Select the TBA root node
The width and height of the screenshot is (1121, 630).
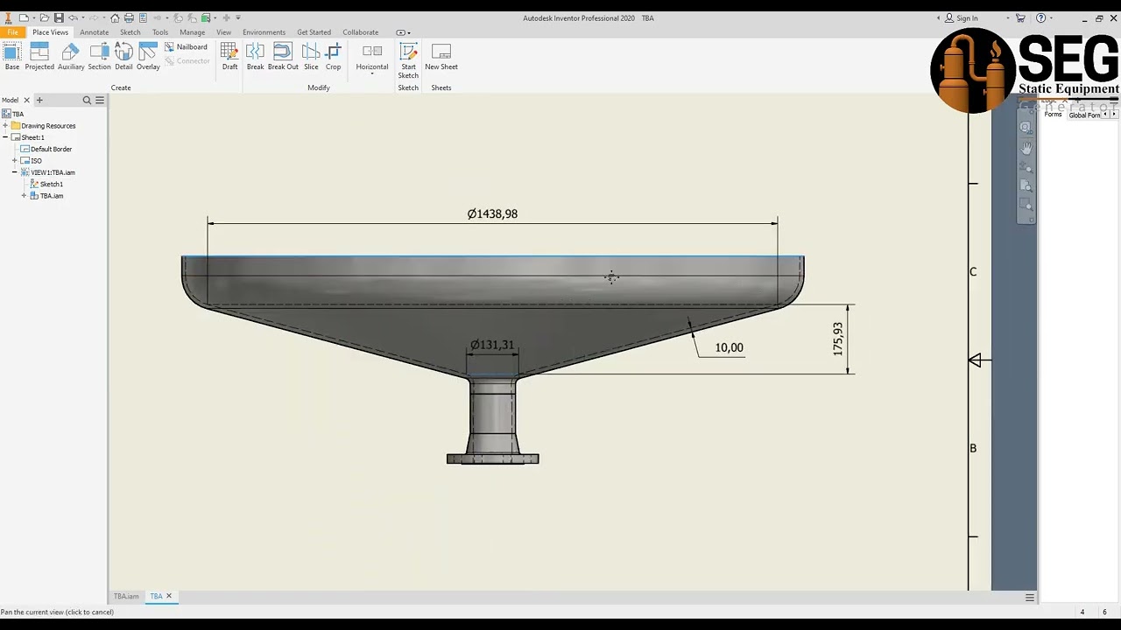coord(18,114)
